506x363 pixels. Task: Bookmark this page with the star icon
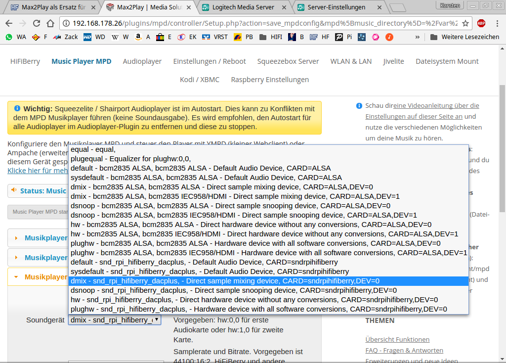[465, 23]
